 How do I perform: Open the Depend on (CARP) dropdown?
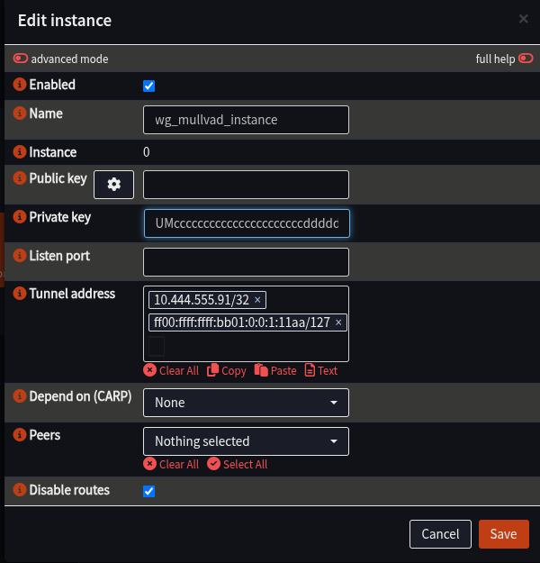[x=246, y=403]
